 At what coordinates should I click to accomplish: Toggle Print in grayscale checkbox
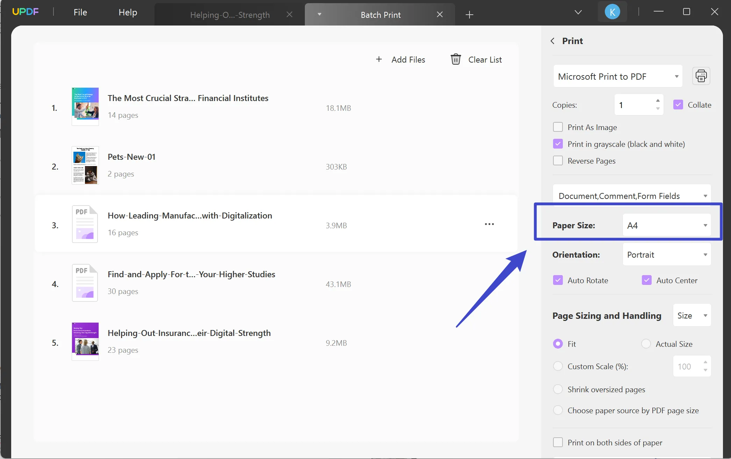tap(558, 144)
